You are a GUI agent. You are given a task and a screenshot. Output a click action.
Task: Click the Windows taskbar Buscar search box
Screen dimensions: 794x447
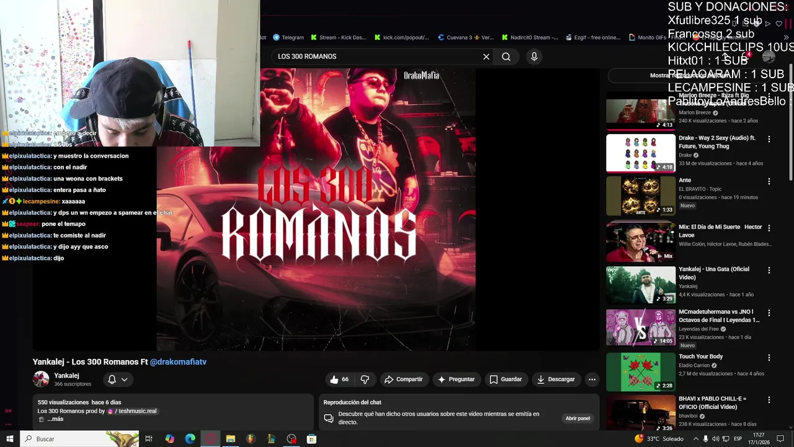79,439
